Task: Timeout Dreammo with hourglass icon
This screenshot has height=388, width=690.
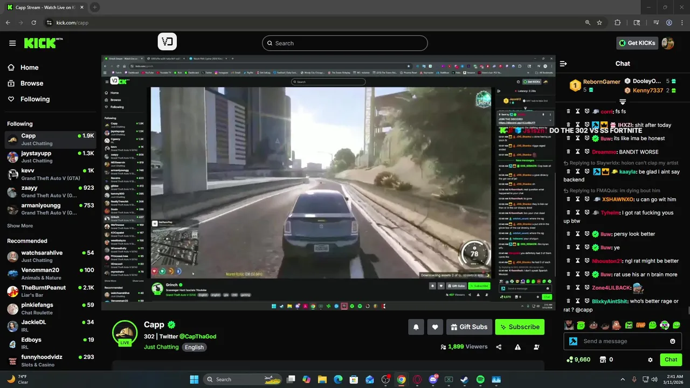Action: [577, 152]
